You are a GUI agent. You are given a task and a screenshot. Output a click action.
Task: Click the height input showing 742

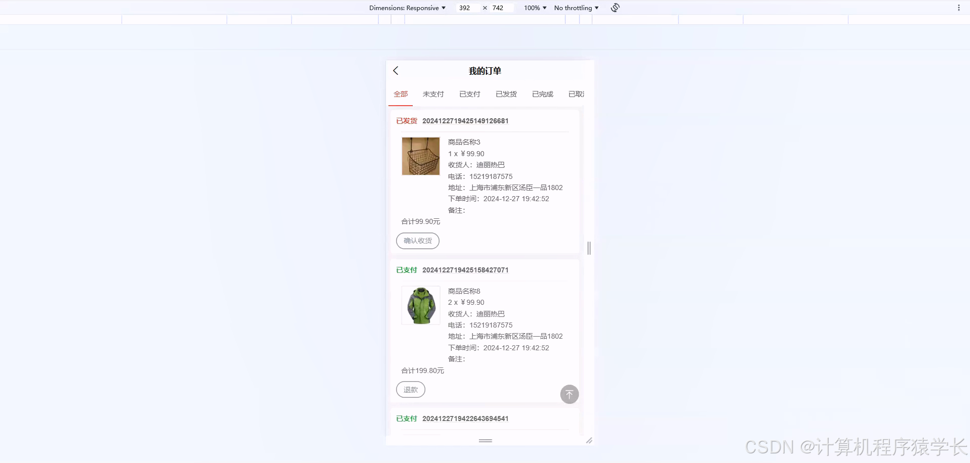pyautogui.click(x=498, y=8)
